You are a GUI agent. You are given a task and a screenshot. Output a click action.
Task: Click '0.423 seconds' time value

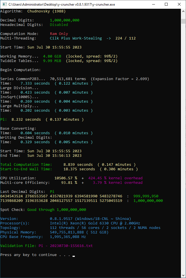(x=35, y=92)
